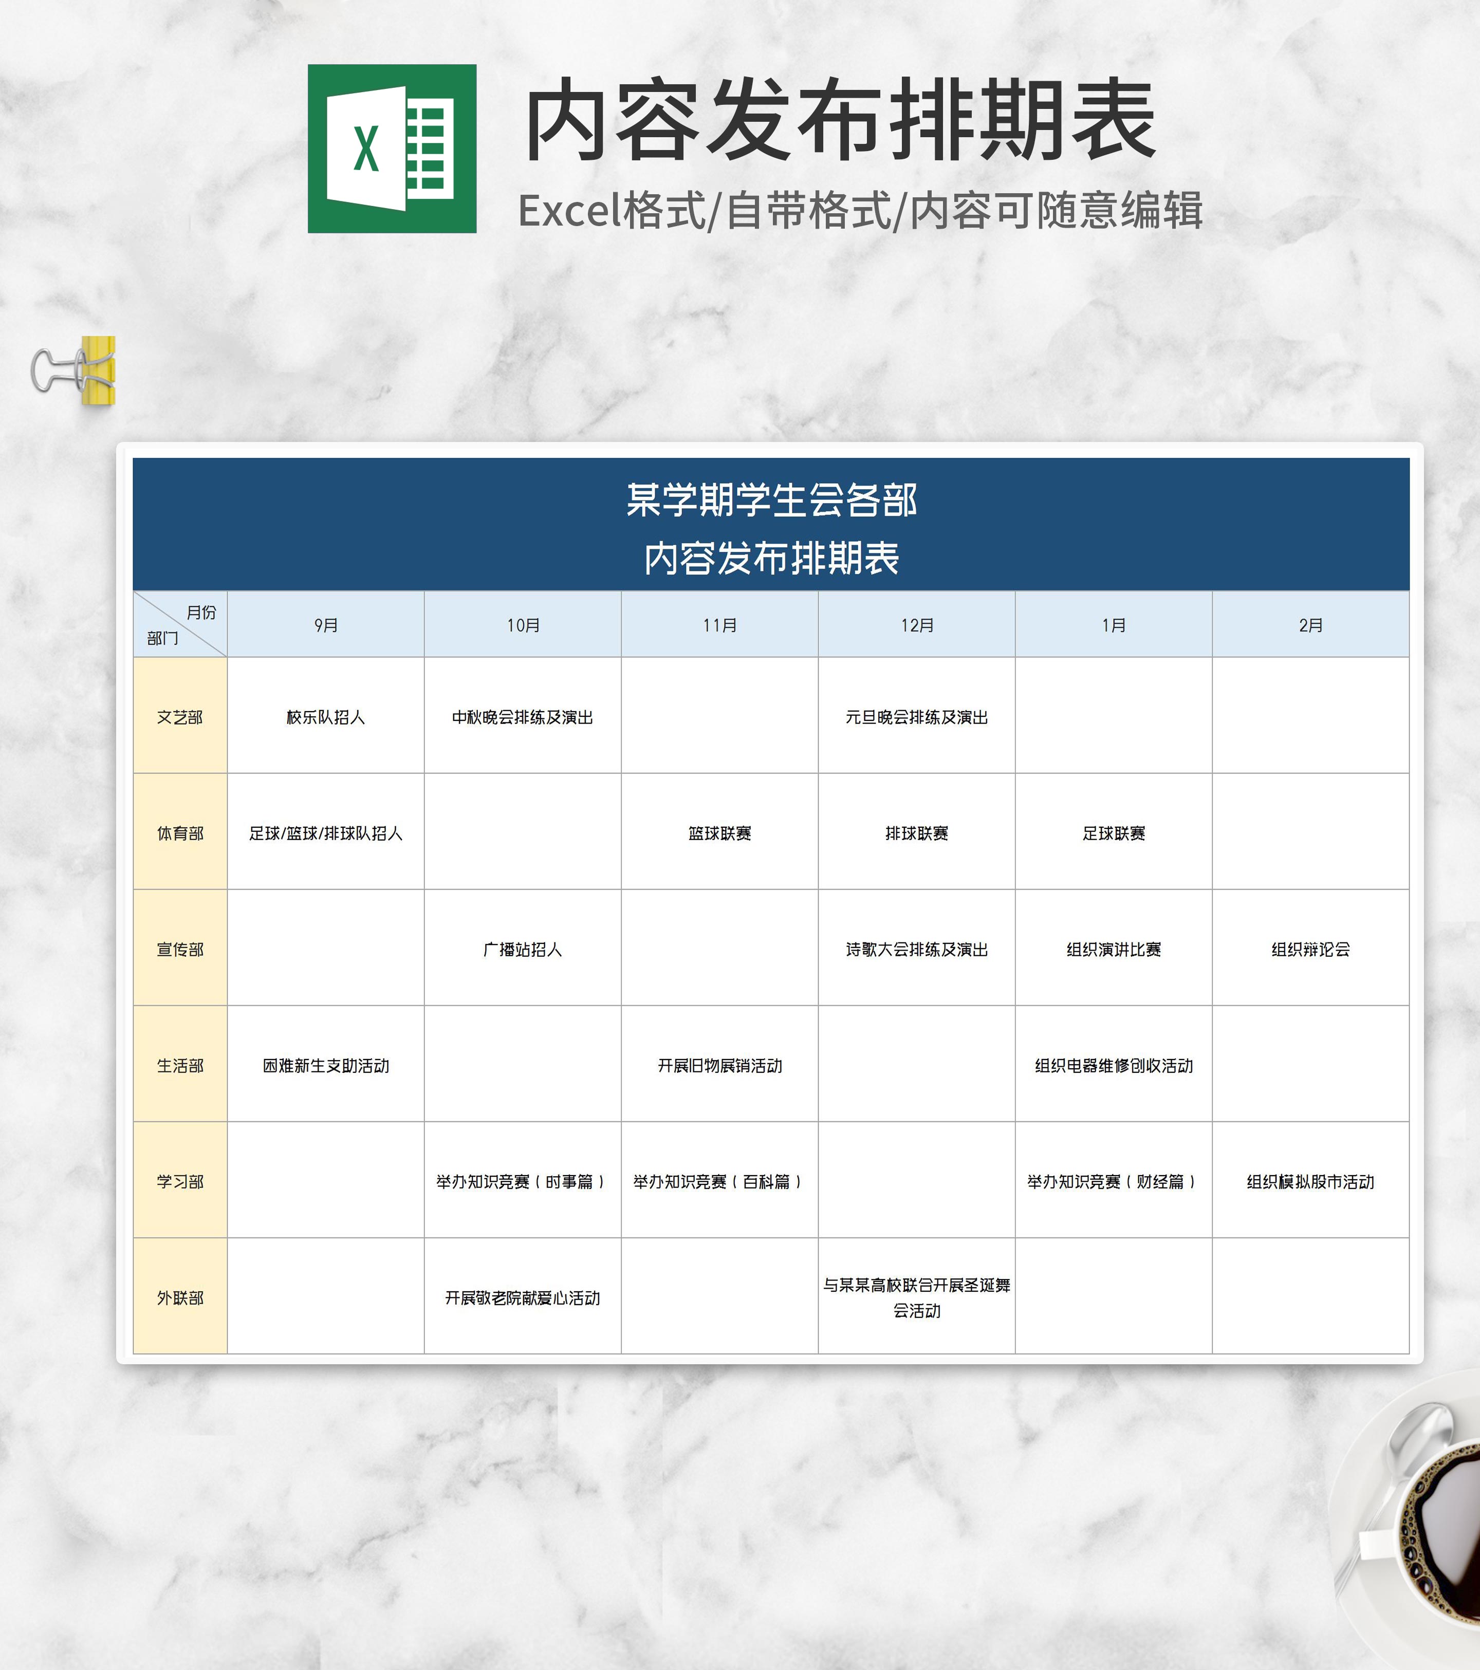Select the 月份/部门 corner header cell

pos(181,627)
